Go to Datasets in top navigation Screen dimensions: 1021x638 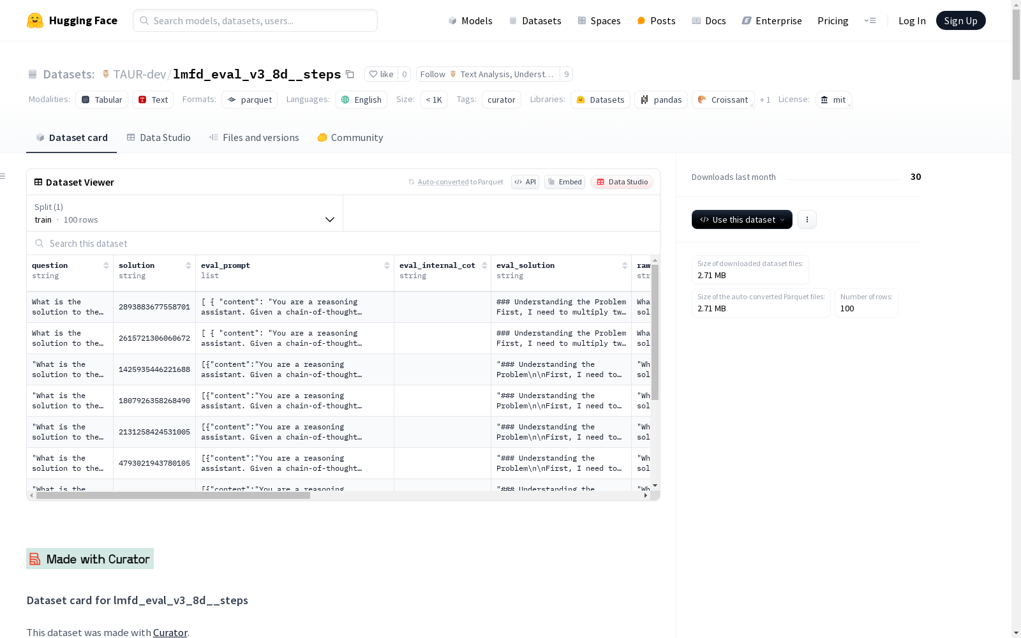point(535,20)
